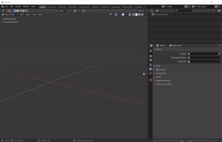The image size is (222, 142).
Task: Click the Scene Collection icon in Outliner
Action: click(153, 14)
